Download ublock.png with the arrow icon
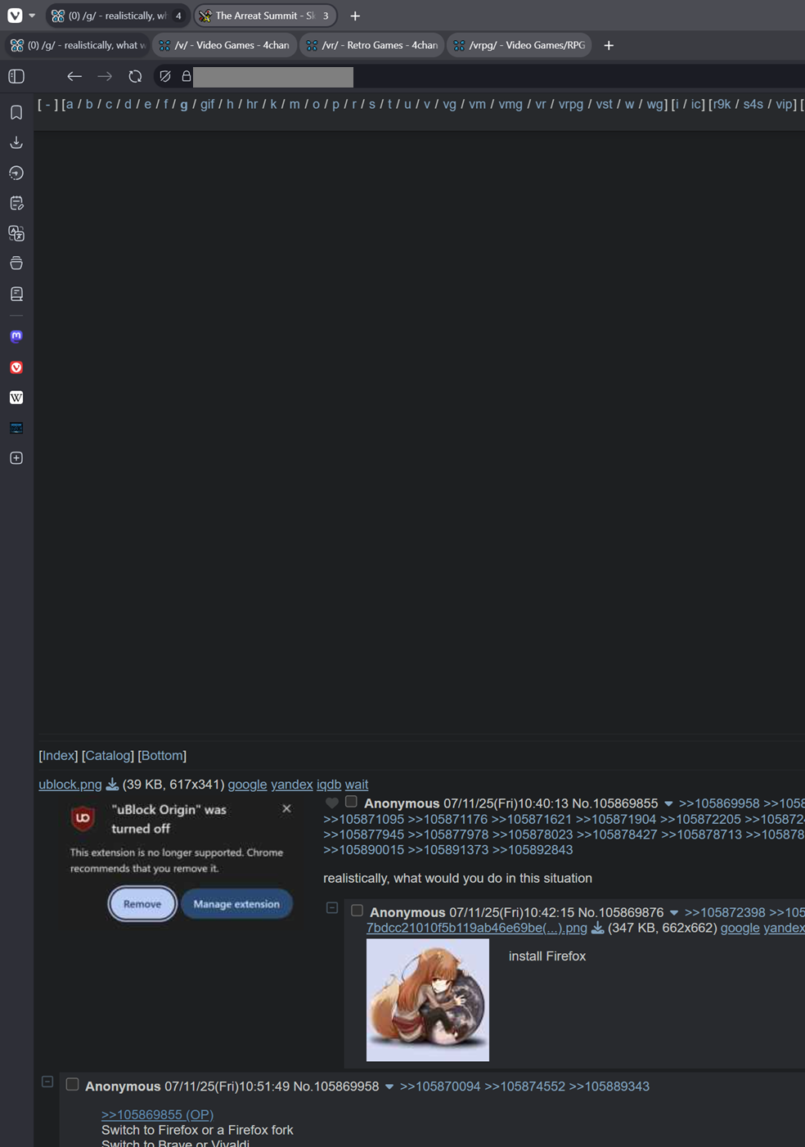Image resolution: width=805 pixels, height=1147 pixels. click(112, 785)
